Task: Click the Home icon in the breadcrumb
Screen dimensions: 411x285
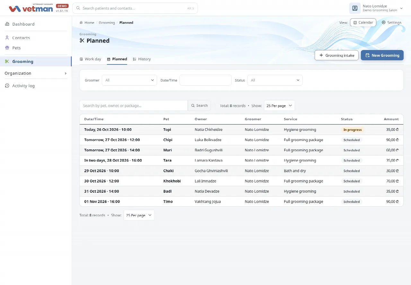Action: point(81,22)
